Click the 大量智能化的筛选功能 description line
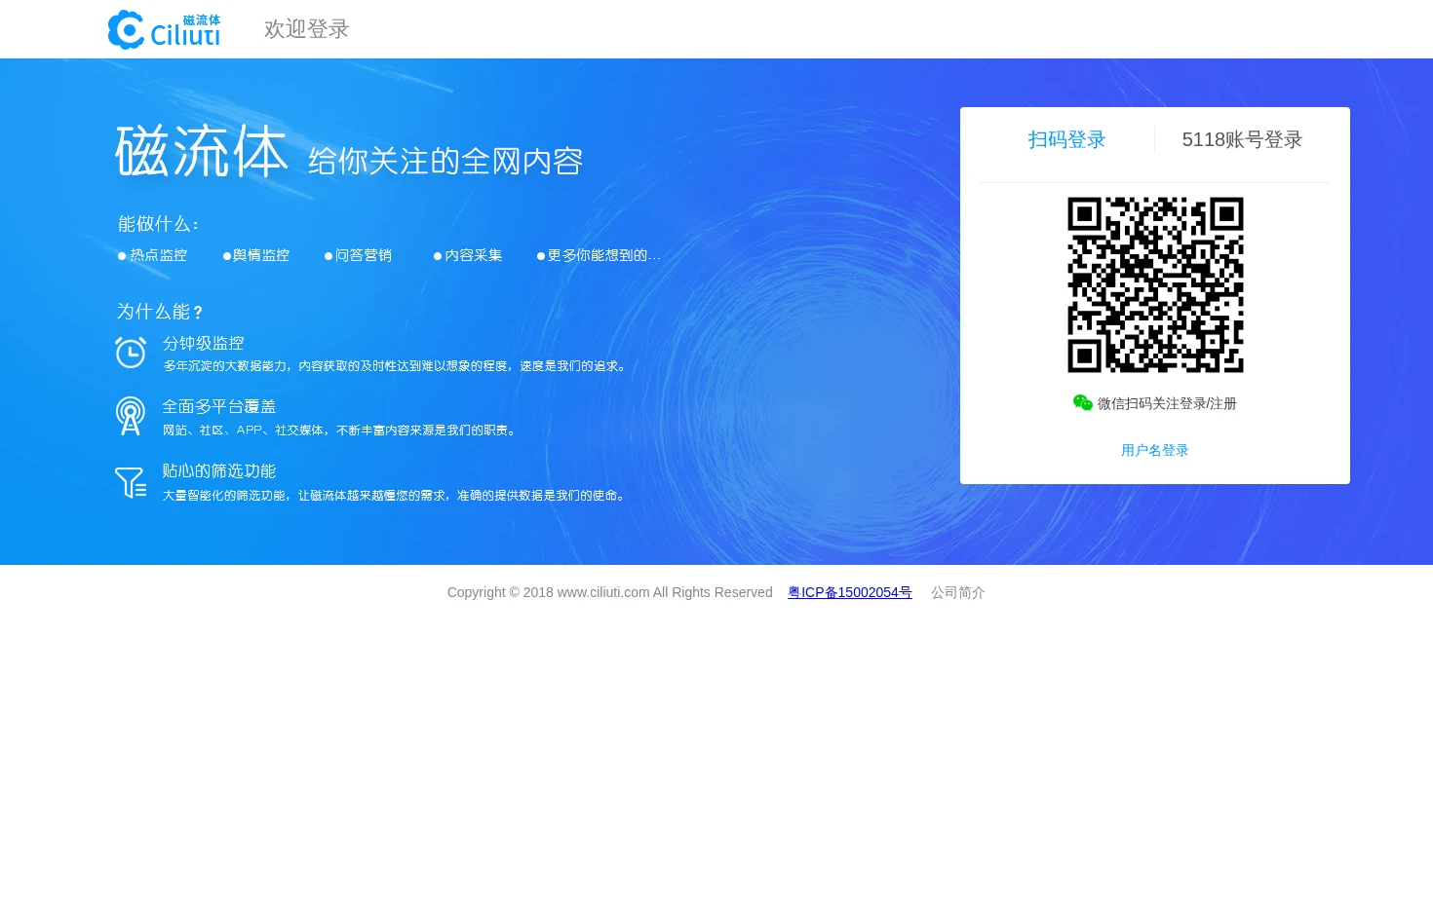The image size is (1433, 899). 396,495
